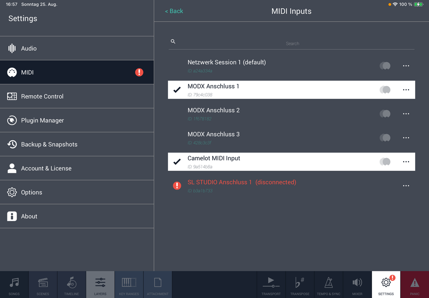Open the Attachment tab
The width and height of the screenshot is (429, 298).
pos(158,285)
